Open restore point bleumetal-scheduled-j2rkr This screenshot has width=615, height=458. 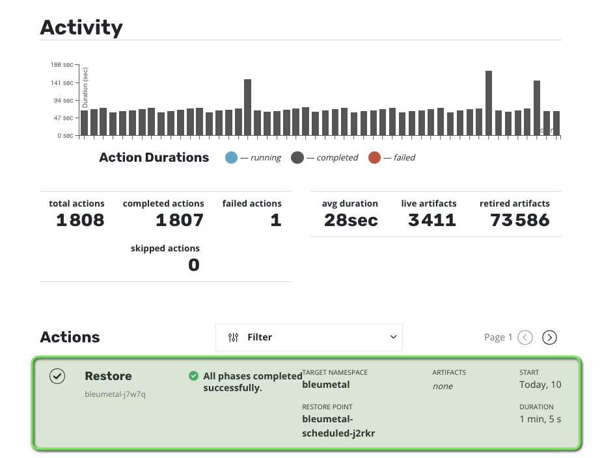338,426
